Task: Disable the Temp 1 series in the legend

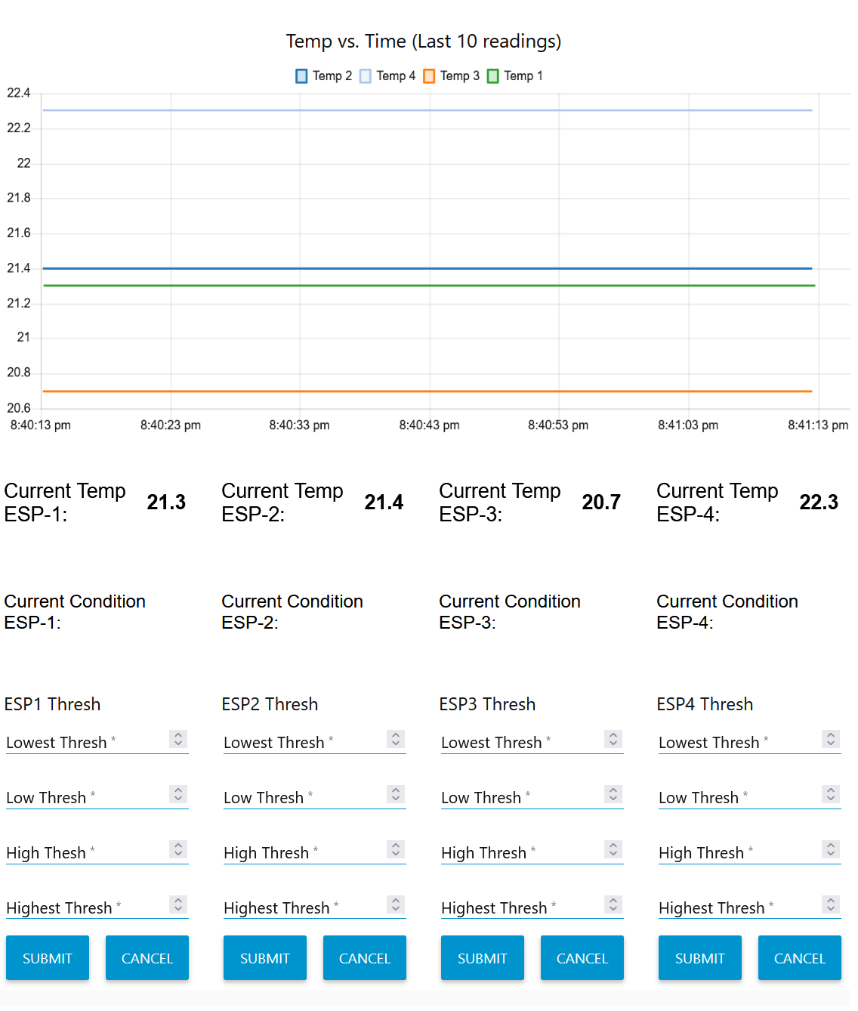Action: coord(514,76)
